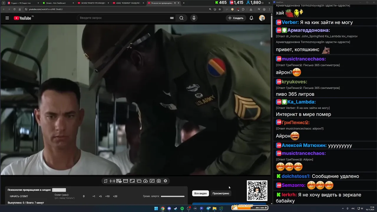Switch to the АХАХ, "КОМИКИ" ОБИДЕЛИСЬ tab

click(128, 3)
